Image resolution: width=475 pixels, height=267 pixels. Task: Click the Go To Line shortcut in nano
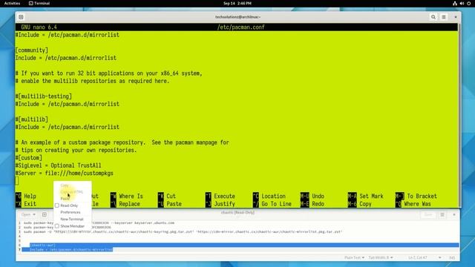(x=272, y=204)
